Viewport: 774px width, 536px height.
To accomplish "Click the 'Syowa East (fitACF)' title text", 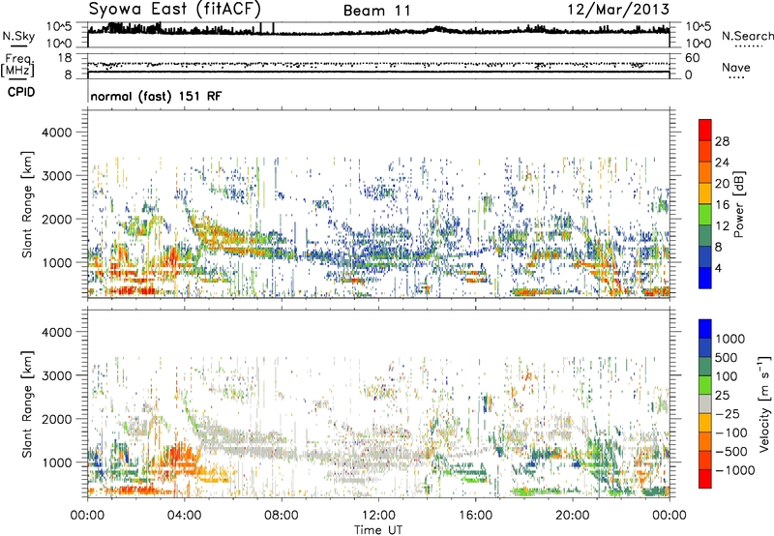I will (175, 10).
